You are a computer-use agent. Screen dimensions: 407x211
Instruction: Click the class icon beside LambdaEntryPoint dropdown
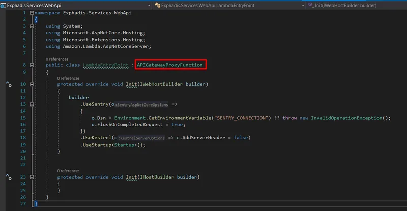click(x=157, y=5)
